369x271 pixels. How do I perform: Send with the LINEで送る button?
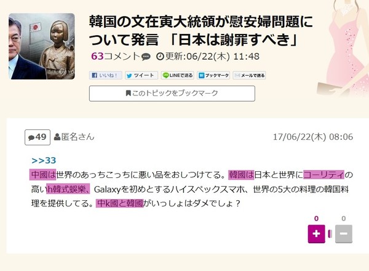178,75
